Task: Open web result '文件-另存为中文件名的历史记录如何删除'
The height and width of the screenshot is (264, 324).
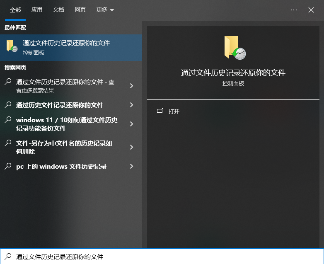Action: point(64,147)
